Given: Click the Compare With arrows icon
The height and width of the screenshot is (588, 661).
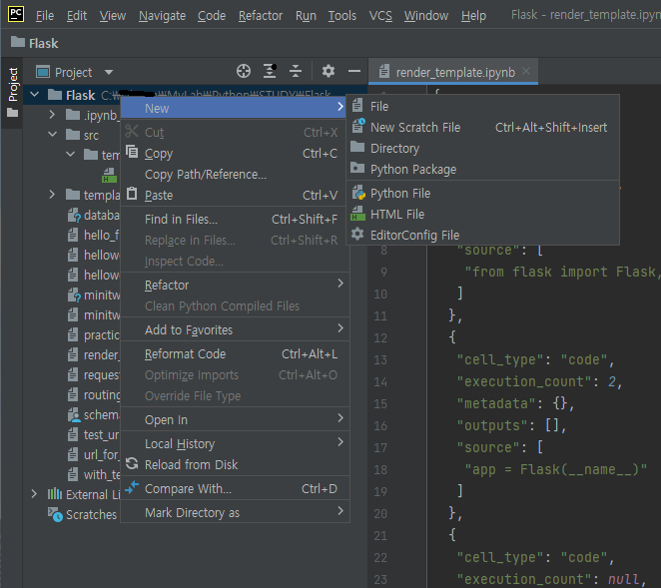Looking at the screenshot, I should 132,487.
